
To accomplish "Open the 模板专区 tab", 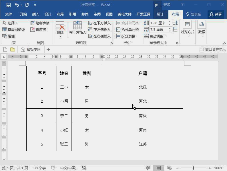I will [31, 49].
